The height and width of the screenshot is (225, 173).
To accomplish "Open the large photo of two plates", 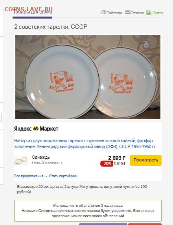I will coord(88,77).
